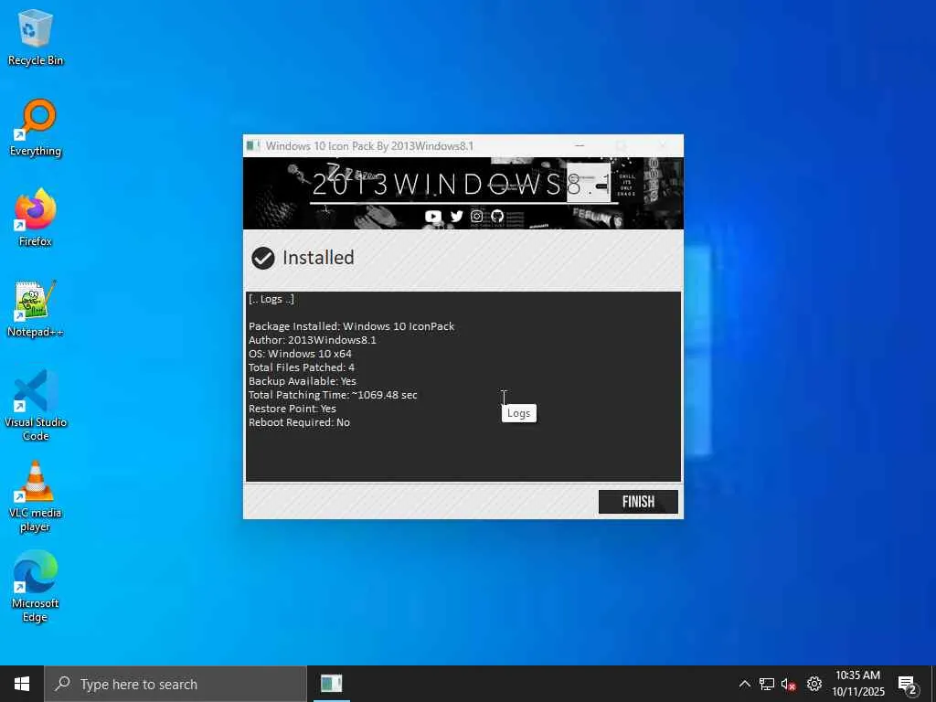Select the VLC media player shortcut
The height and width of the screenshot is (702, 936).
point(36,496)
